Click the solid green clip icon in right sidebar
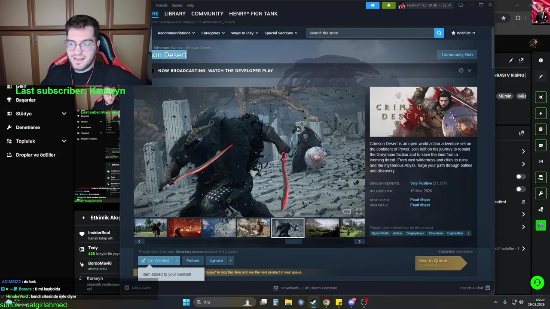This screenshot has width=550, height=309. click(x=541, y=225)
